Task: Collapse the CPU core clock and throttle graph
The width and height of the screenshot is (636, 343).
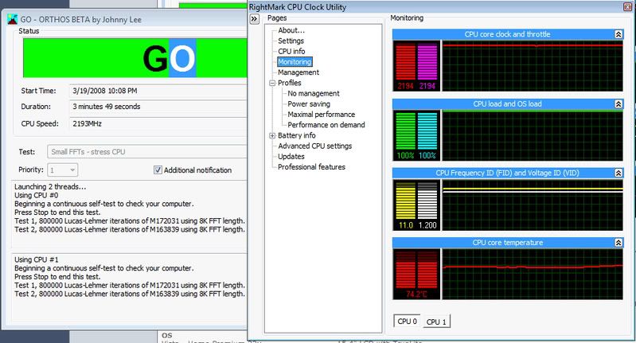Action: point(618,34)
